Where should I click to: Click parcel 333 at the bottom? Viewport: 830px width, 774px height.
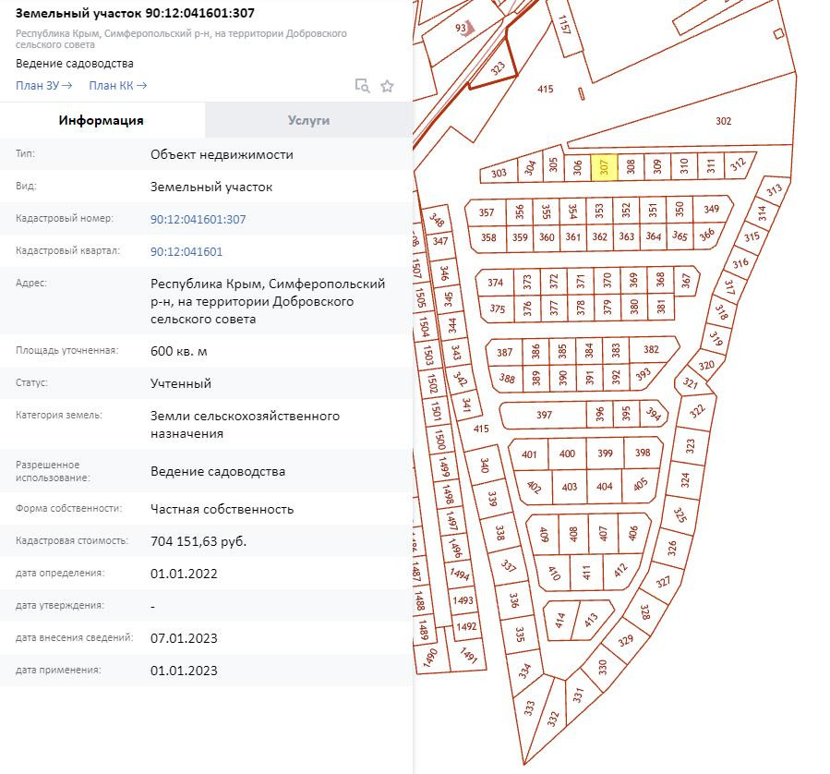(x=529, y=708)
